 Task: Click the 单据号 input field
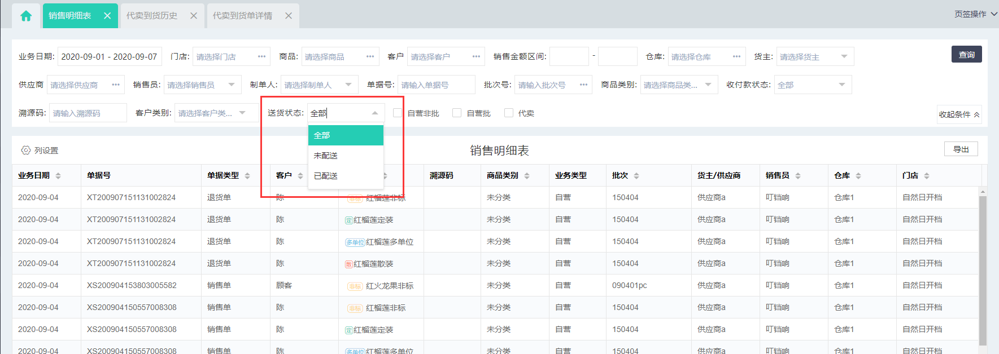(x=436, y=85)
